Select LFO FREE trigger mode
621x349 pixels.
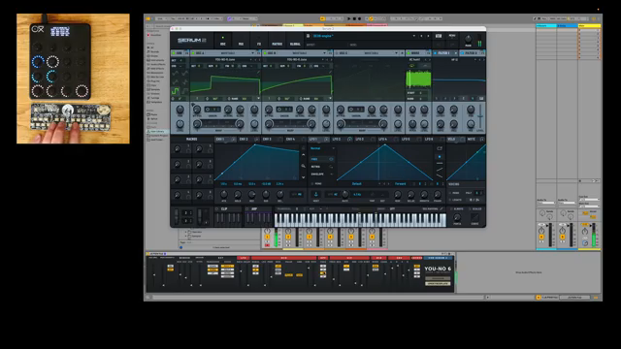tap(322, 159)
